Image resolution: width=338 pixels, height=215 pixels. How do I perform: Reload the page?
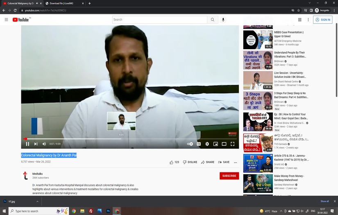coord(15,10)
